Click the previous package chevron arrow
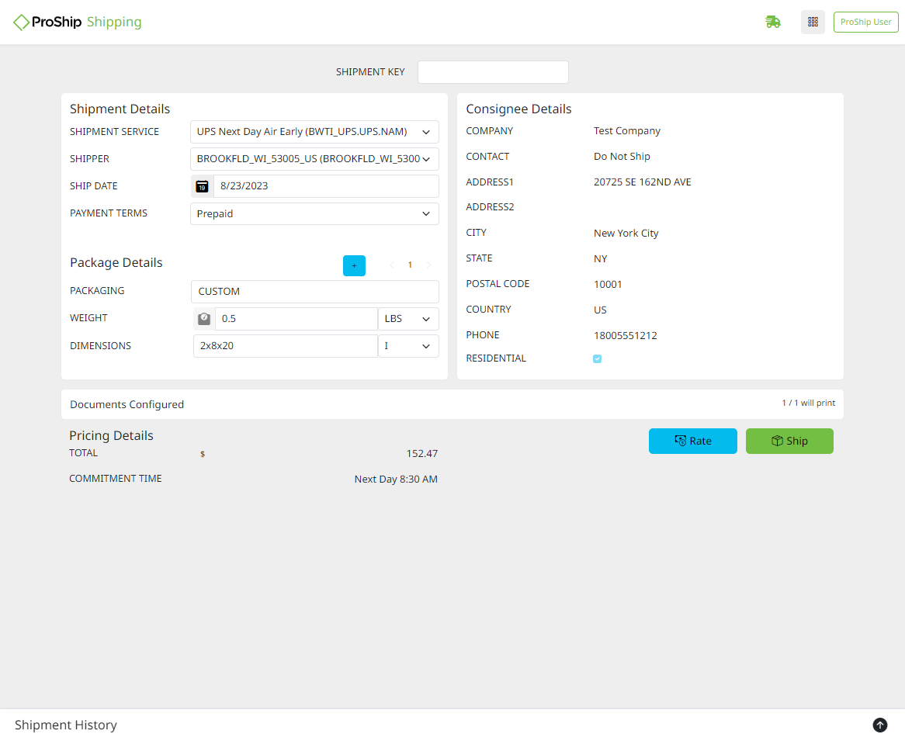The width and height of the screenshot is (905, 741). pyautogui.click(x=391, y=265)
